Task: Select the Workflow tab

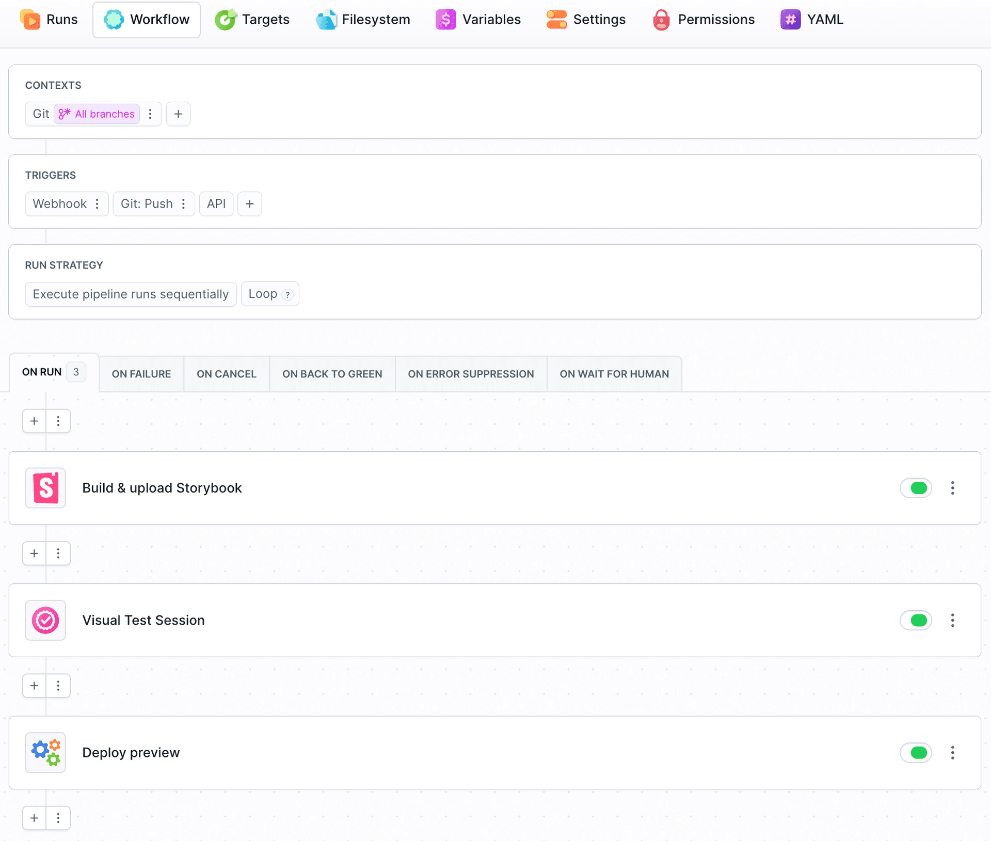Action: coord(147,20)
